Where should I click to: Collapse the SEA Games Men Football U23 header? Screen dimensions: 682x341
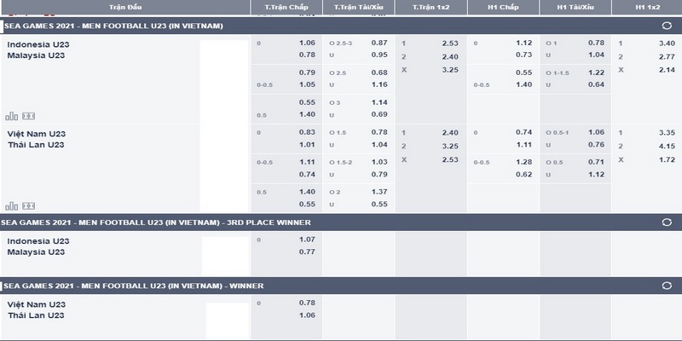tap(111, 26)
